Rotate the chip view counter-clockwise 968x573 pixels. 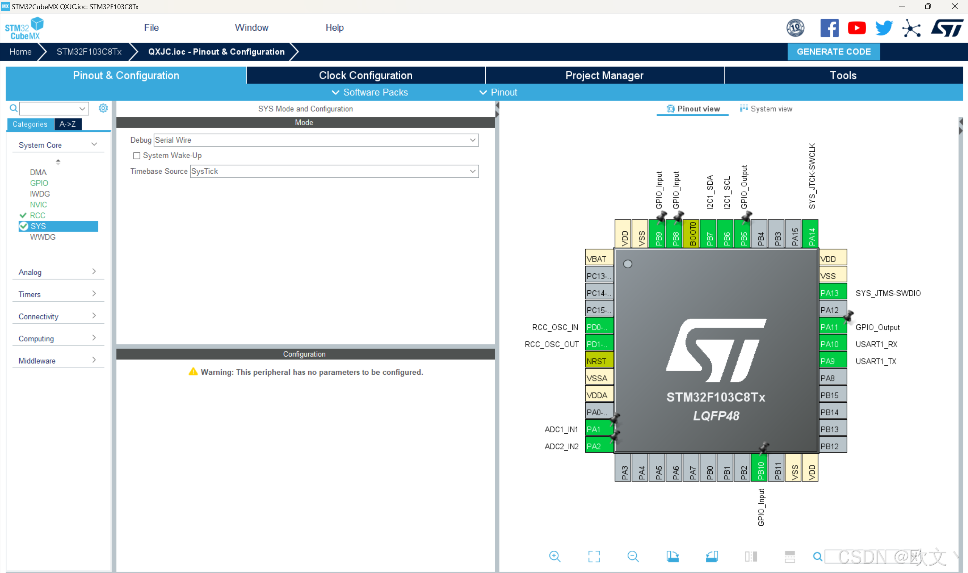coord(712,556)
